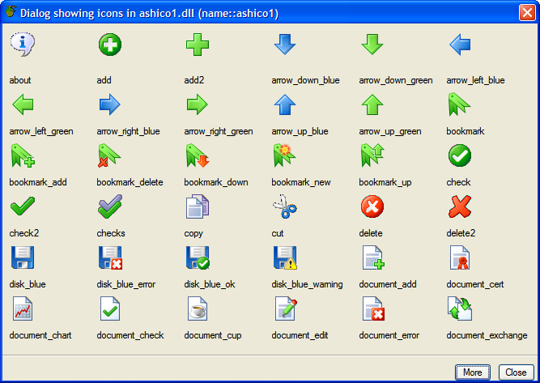
Task: Click the document_chart icon
Action: (23, 309)
